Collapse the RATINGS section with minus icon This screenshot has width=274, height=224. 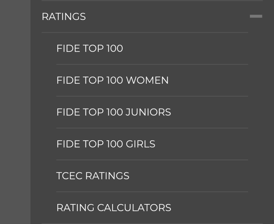click(256, 17)
